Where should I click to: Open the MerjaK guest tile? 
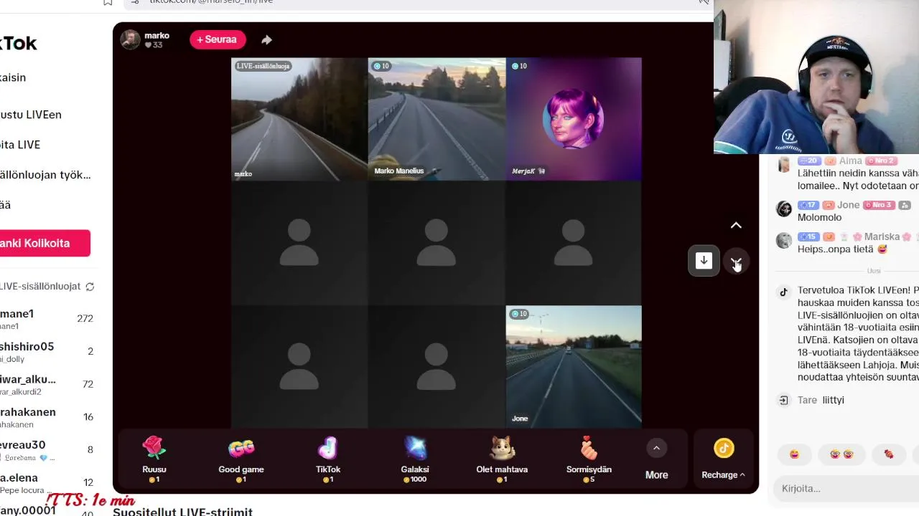click(x=574, y=119)
